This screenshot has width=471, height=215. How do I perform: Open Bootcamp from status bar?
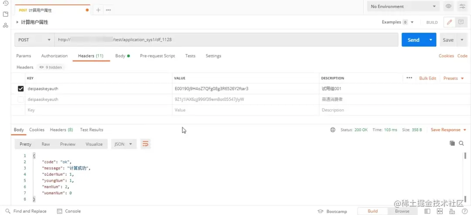coord(332,211)
